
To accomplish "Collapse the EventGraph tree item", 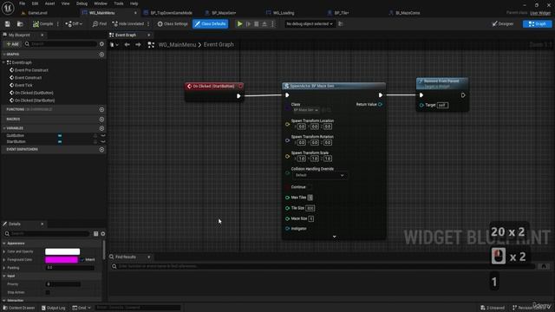I will click(3, 62).
